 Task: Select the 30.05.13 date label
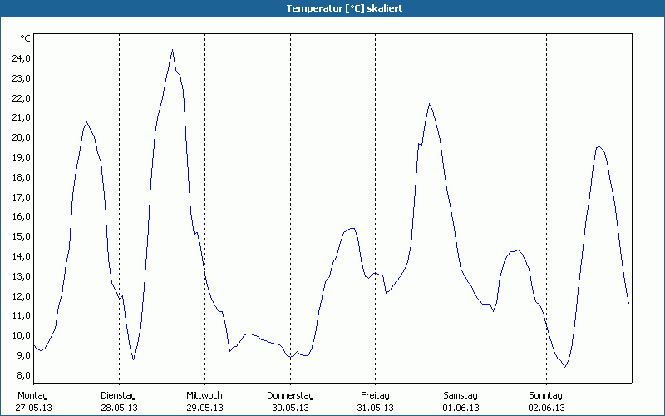(290, 408)
